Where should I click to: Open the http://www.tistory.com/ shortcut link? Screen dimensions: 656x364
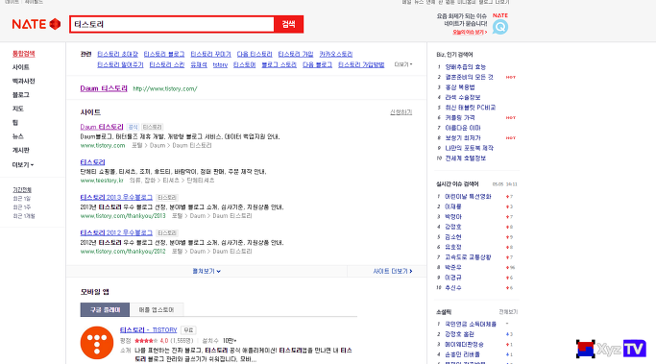click(165, 88)
